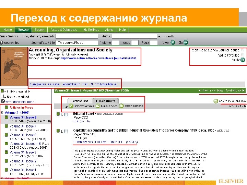The image size is (247, 185).
Task: Open the Help tab
Action: (122, 29)
